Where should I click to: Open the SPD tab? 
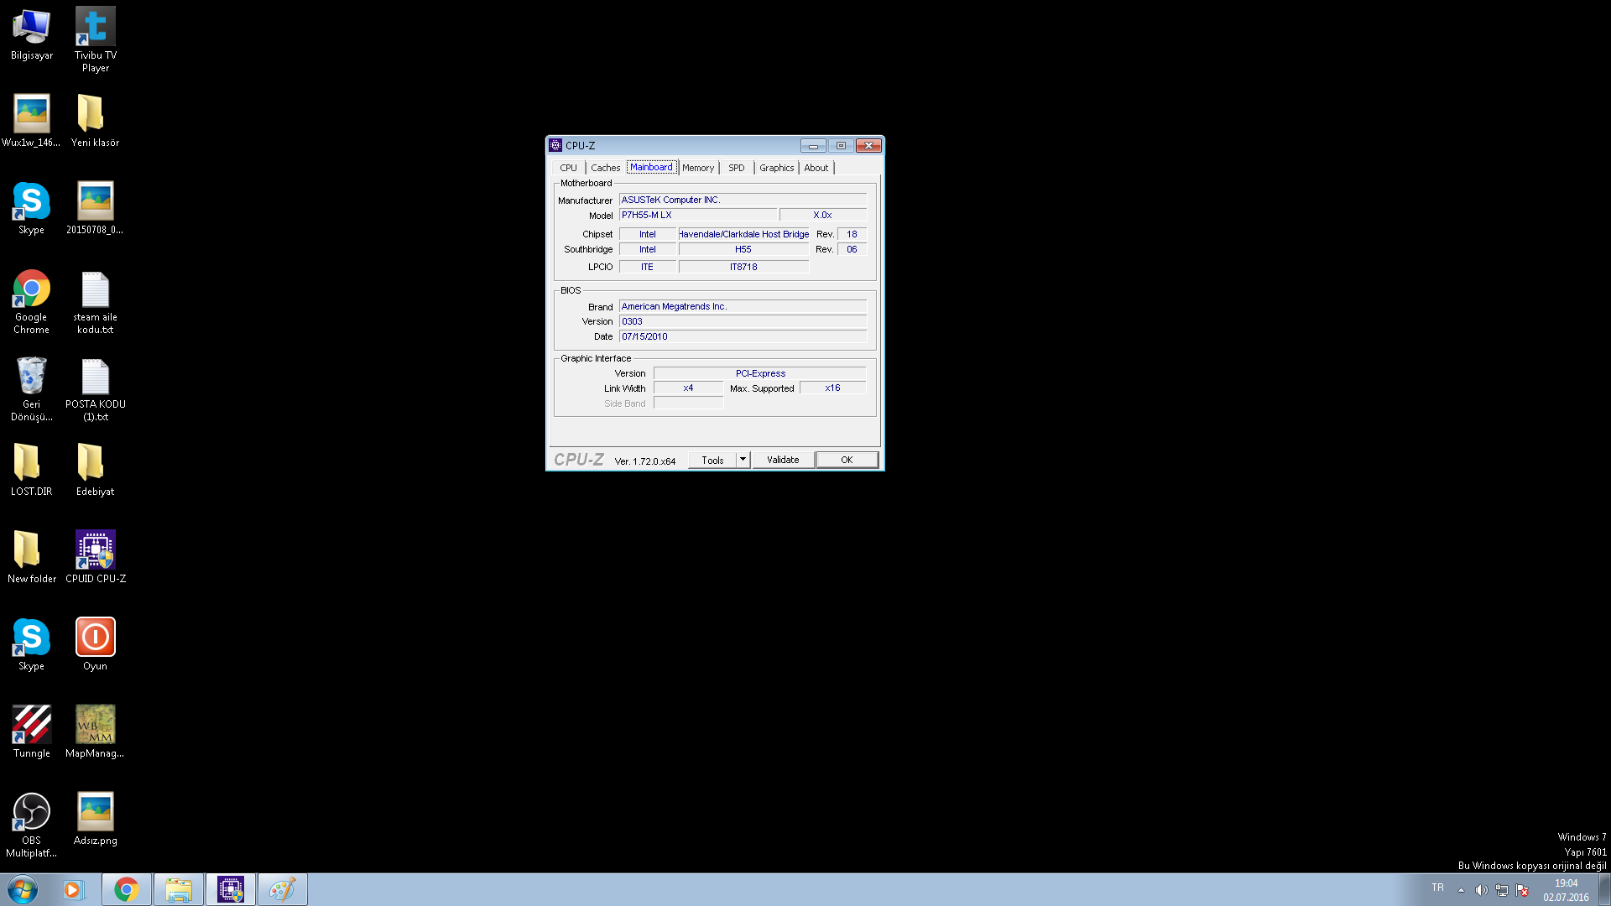tap(736, 168)
